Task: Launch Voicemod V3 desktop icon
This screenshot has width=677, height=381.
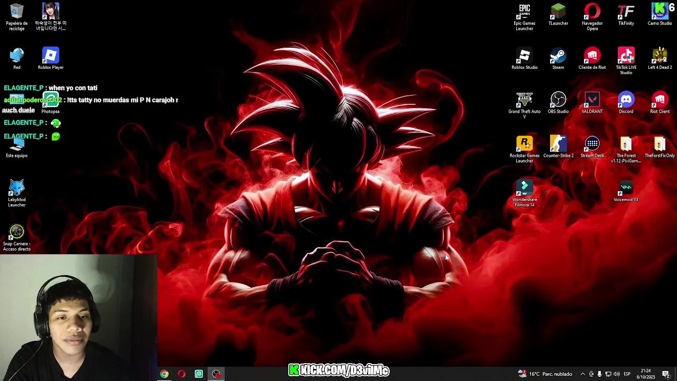Action: [626, 191]
